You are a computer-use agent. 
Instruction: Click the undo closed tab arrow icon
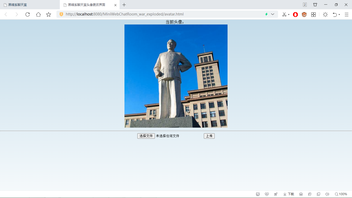pyautogui.click(x=335, y=14)
